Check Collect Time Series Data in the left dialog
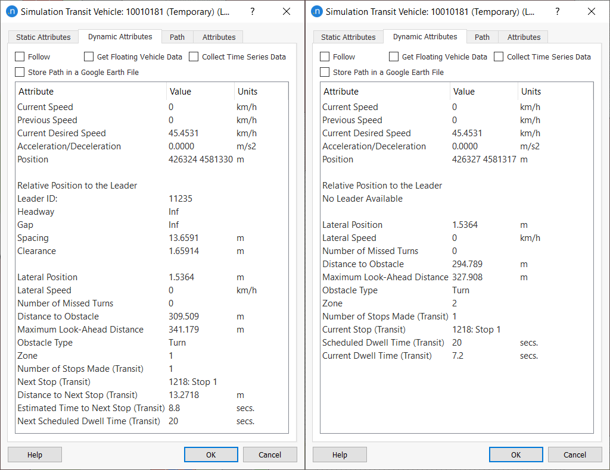This screenshot has width=610, height=470. coord(194,57)
